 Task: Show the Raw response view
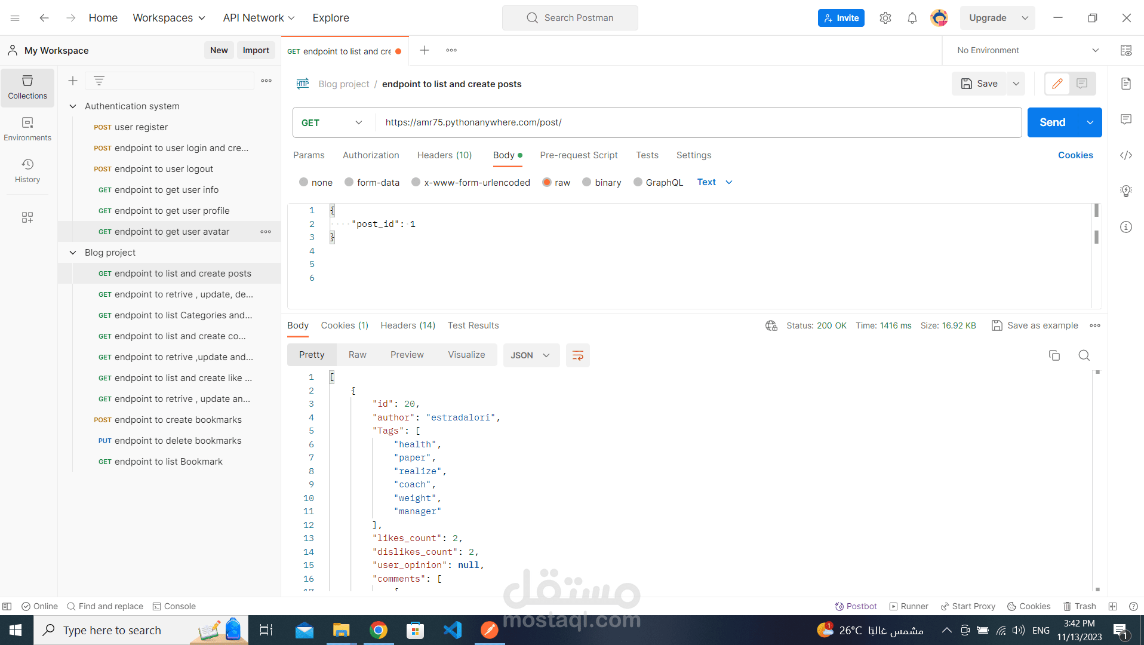click(357, 355)
